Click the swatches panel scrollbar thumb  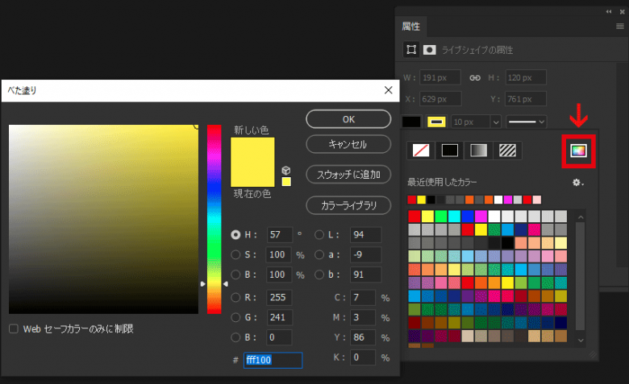[581, 276]
